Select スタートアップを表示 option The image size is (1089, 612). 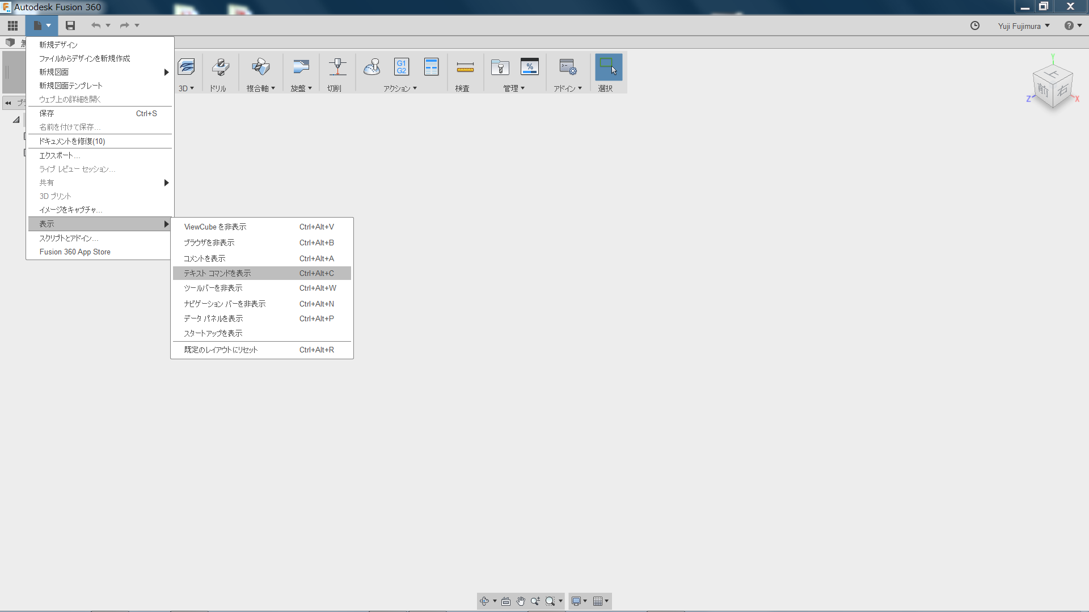[x=262, y=333]
